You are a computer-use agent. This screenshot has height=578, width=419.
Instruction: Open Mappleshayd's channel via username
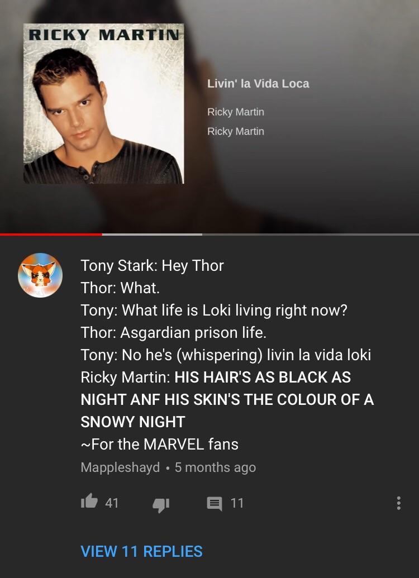coord(120,467)
